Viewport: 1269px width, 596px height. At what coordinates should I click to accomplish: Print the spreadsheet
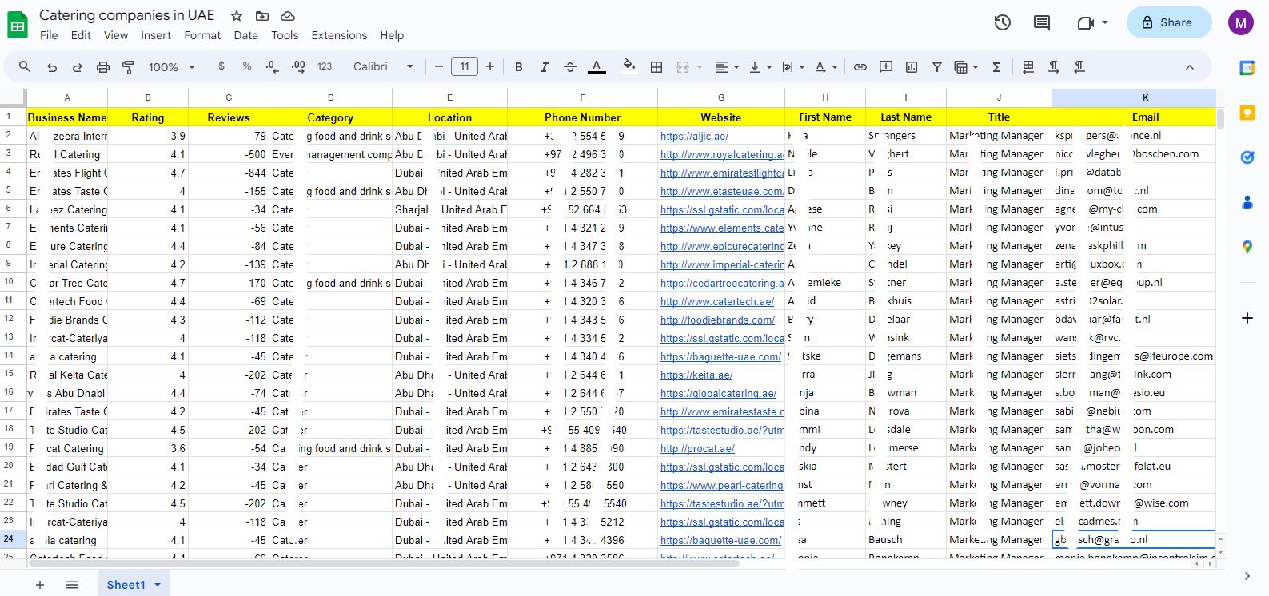click(103, 67)
